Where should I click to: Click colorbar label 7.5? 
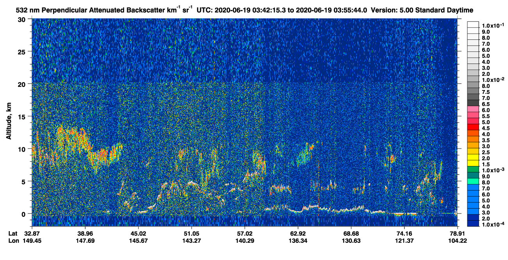pos(486,92)
